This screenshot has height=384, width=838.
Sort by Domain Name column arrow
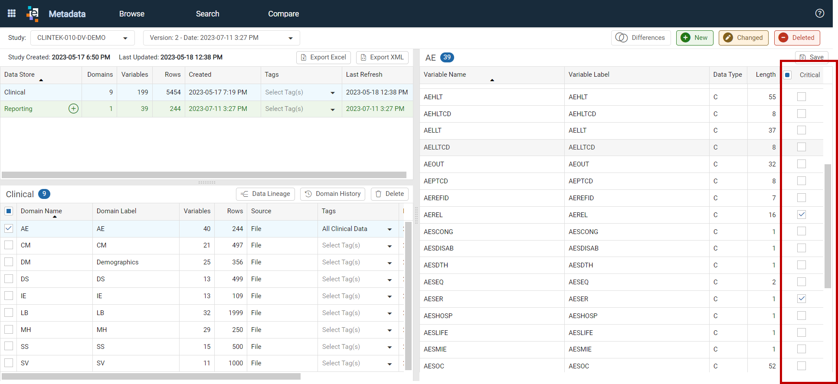(x=55, y=216)
